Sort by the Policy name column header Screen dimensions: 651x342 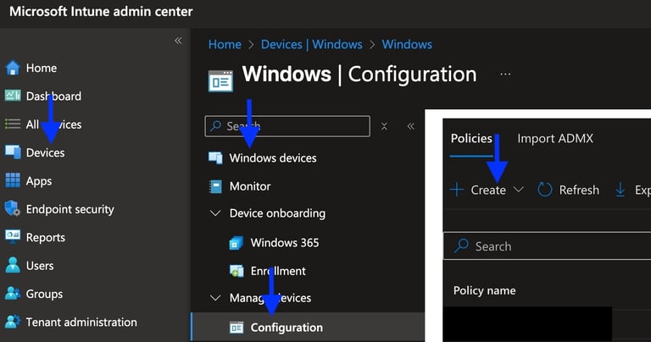(485, 290)
